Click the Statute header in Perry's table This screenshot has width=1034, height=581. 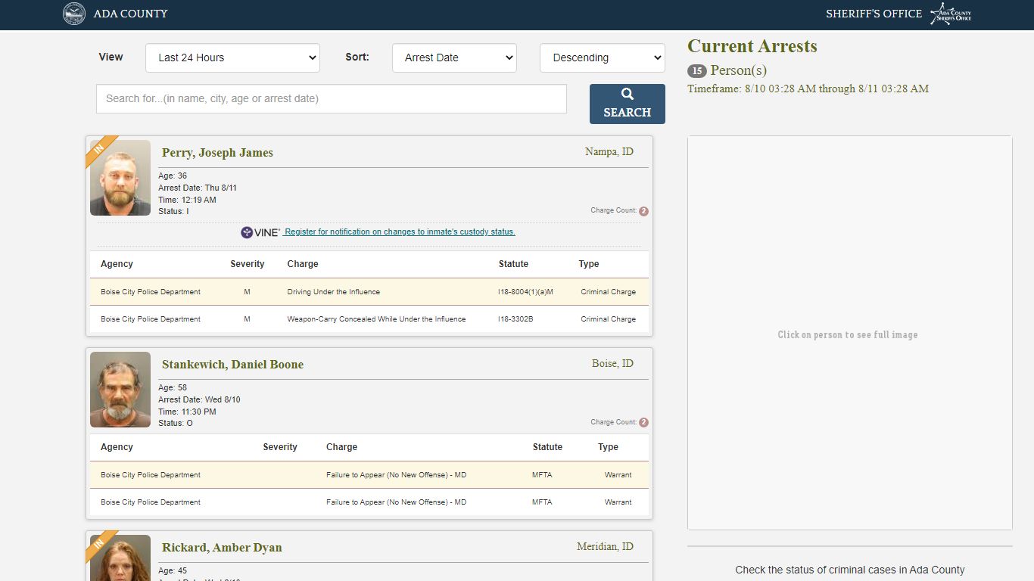pyautogui.click(x=513, y=264)
